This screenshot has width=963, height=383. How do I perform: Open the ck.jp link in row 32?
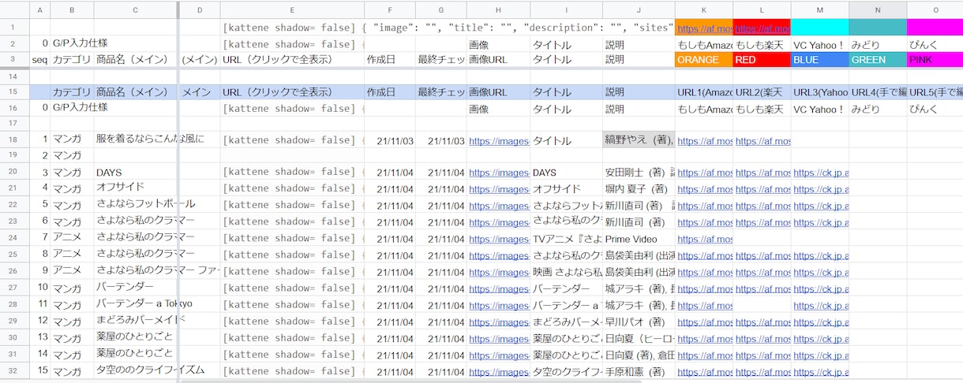pos(821,371)
